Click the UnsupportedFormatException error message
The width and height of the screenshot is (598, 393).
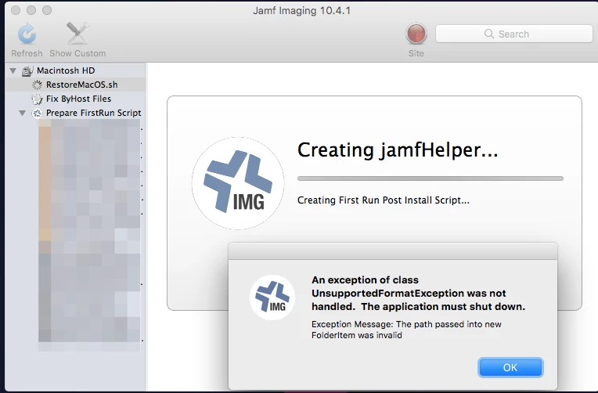(419, 293)
